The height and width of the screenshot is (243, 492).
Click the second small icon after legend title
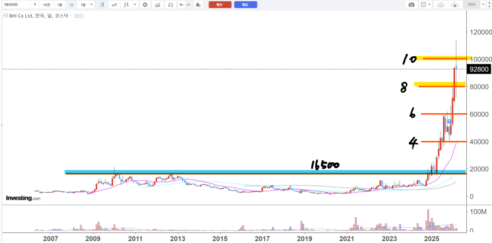click(81, 16)
